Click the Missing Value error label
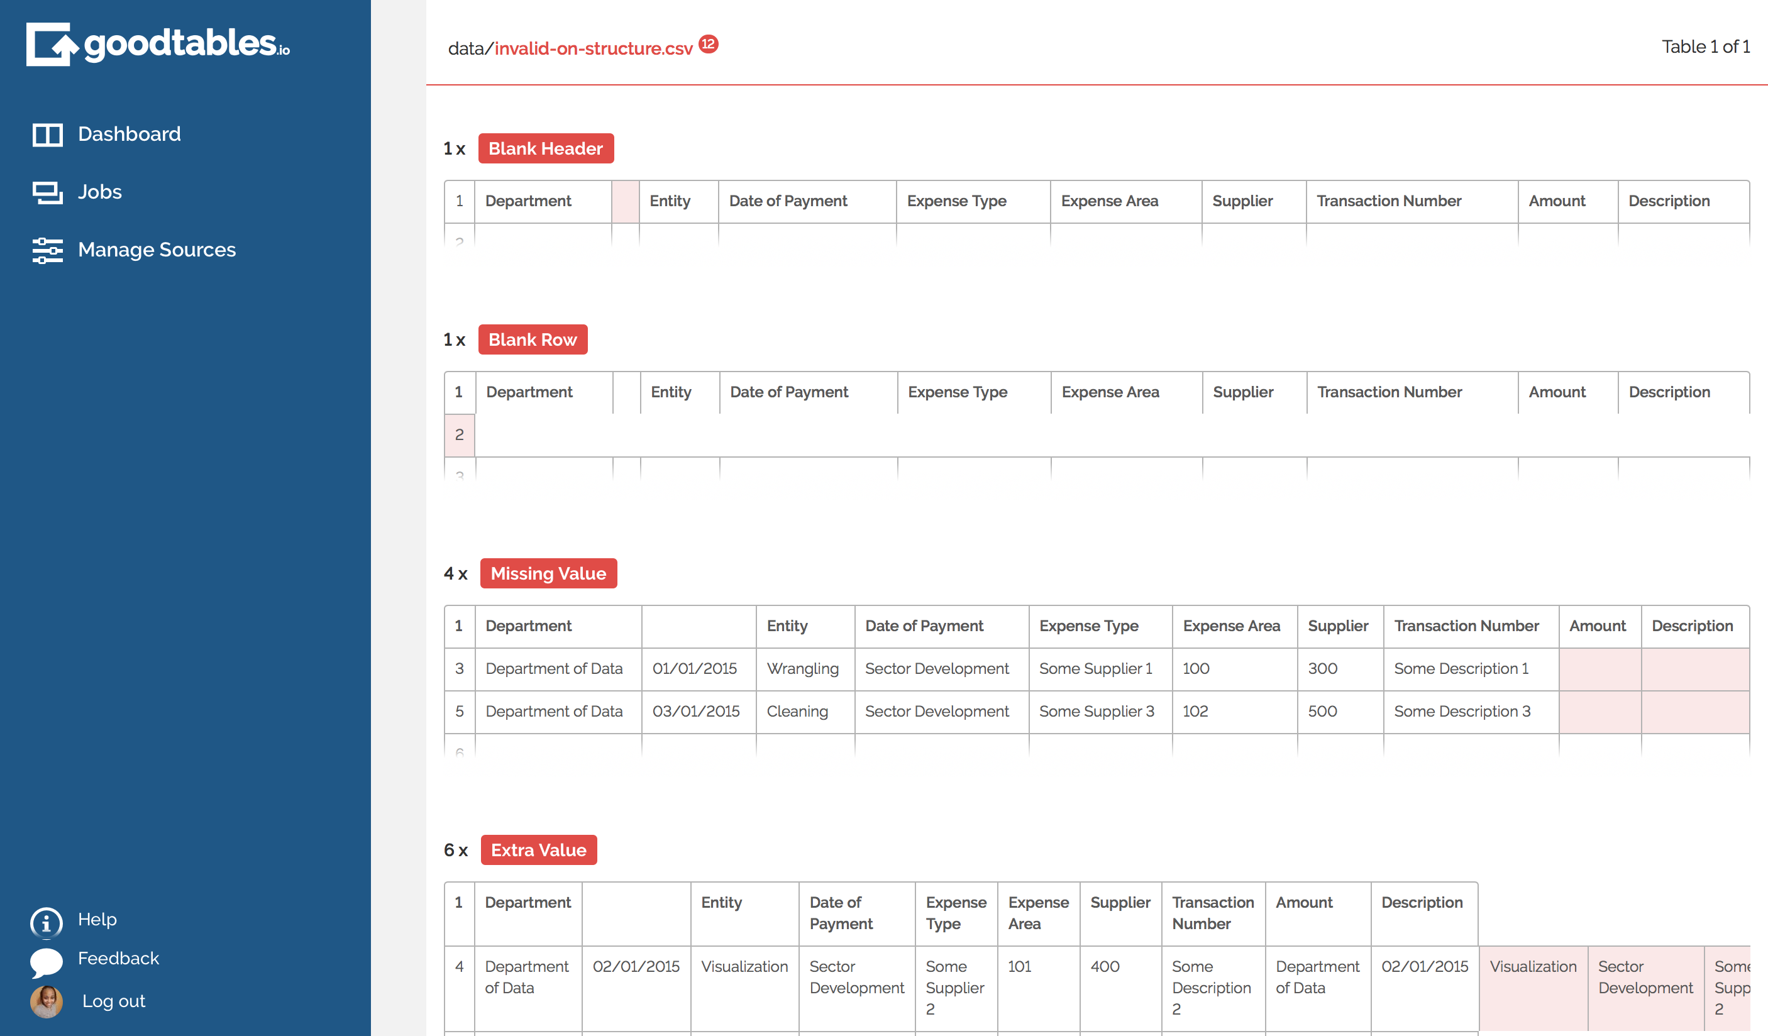The width and height of the screenshot is (1768, 1036). pos(549,573)
